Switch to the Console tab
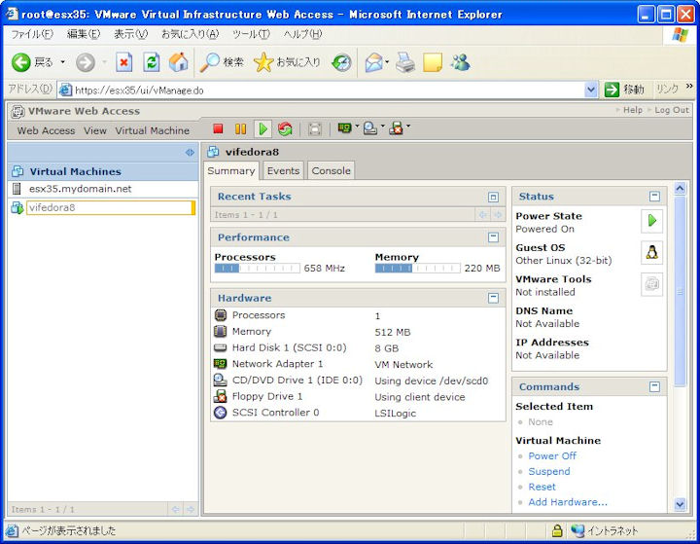700x544 pixels. [331, 170]
